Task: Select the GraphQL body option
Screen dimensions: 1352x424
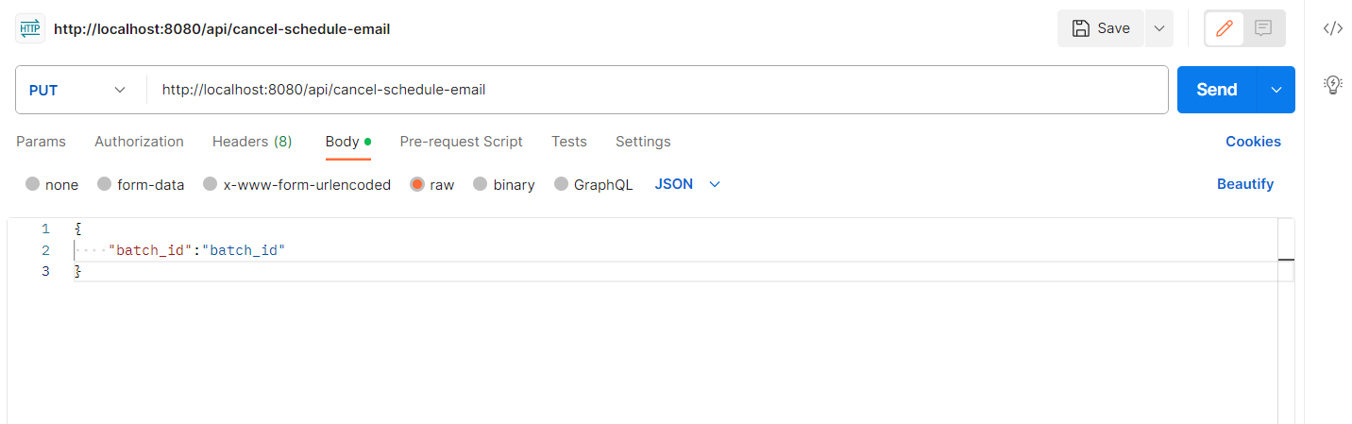Action: pyautogui.click(x=562, y=185)
